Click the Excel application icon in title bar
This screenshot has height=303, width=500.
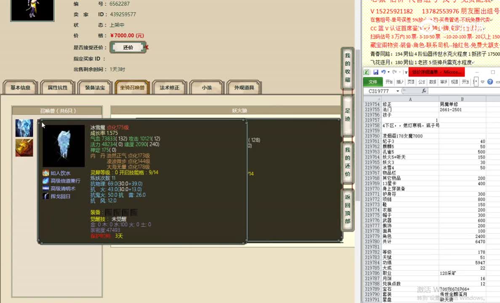pos(366,71)
